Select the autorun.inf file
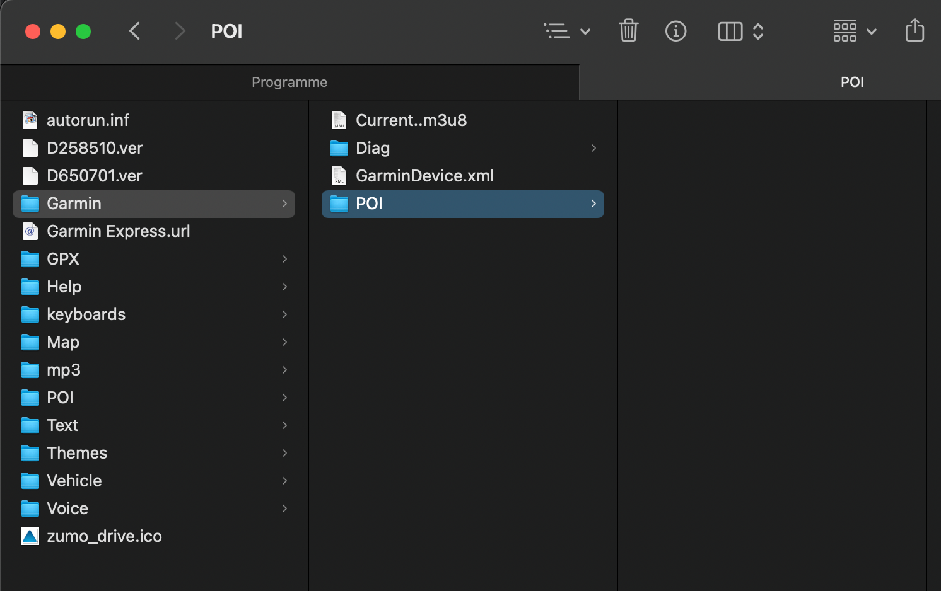Viewport: 941px width, 591px height. click(88, 120)
